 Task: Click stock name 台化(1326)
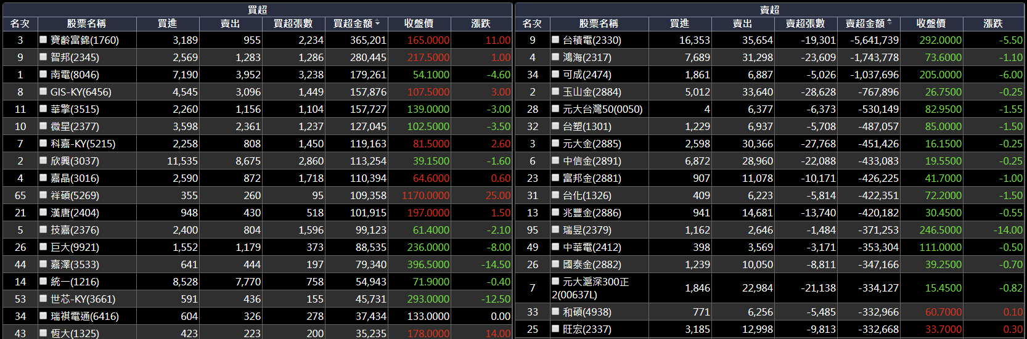tap(587, 195)
